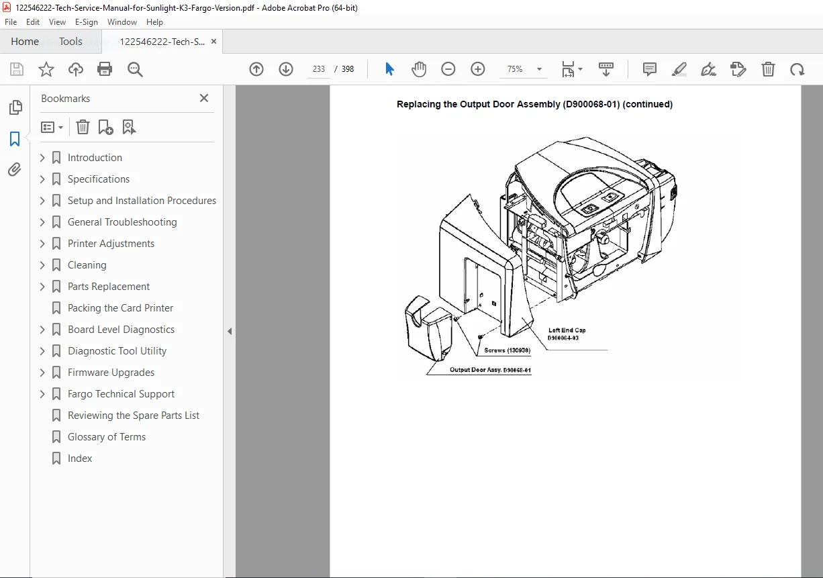Select the Parts Replacement bookmark label

[109, 287]
